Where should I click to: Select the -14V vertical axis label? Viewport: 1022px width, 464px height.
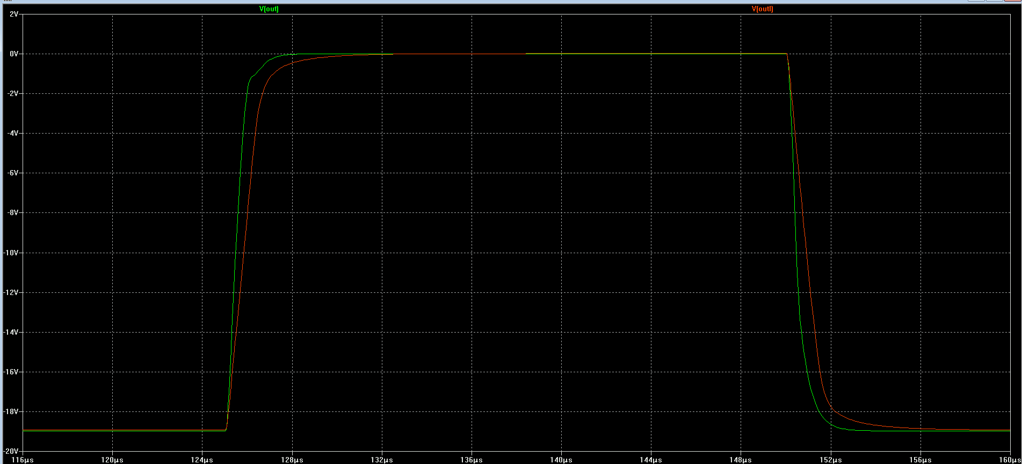tap(12, 332)
